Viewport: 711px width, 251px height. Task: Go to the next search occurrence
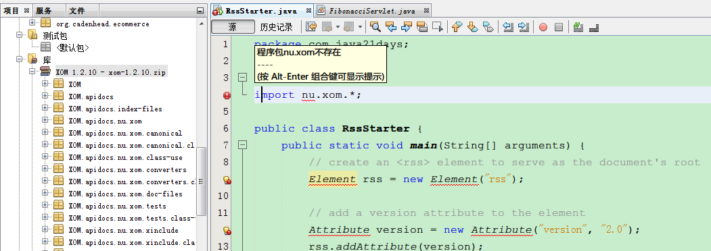click(407, 27)
